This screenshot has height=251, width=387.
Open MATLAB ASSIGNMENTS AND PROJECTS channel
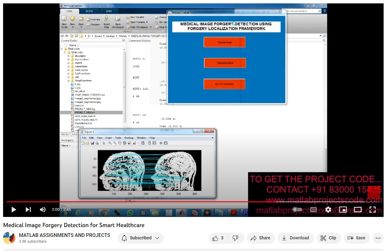(x=65, y=235)
